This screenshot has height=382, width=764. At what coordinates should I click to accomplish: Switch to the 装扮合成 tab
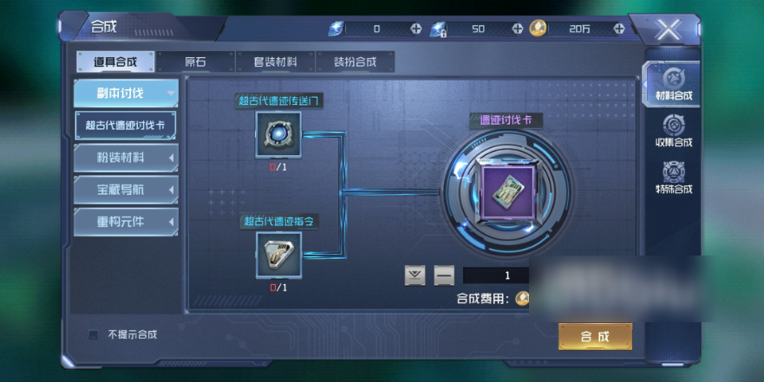coord(356,62)
